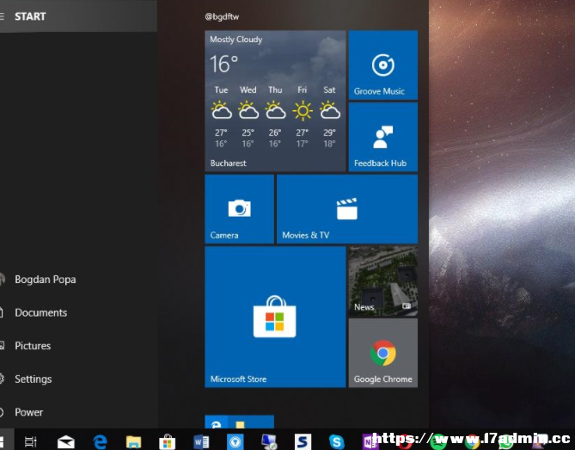Launch the Google Chrome tile
575x450 pixels.
[x=382, y=353]
